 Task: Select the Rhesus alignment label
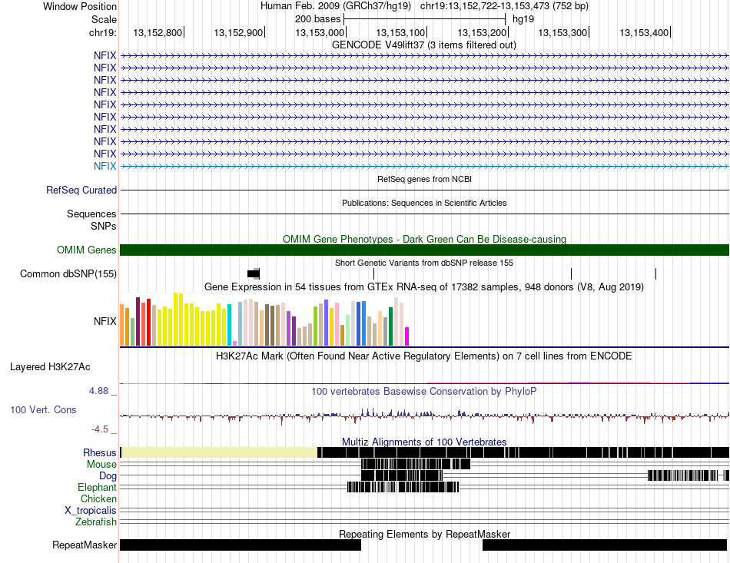click(x=100, y=452)
